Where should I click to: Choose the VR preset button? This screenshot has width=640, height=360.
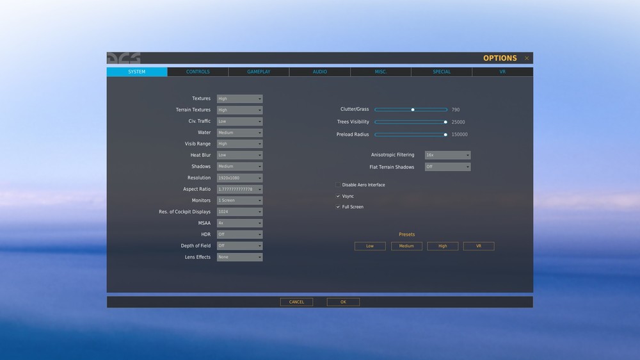click(x=478, y=246)
